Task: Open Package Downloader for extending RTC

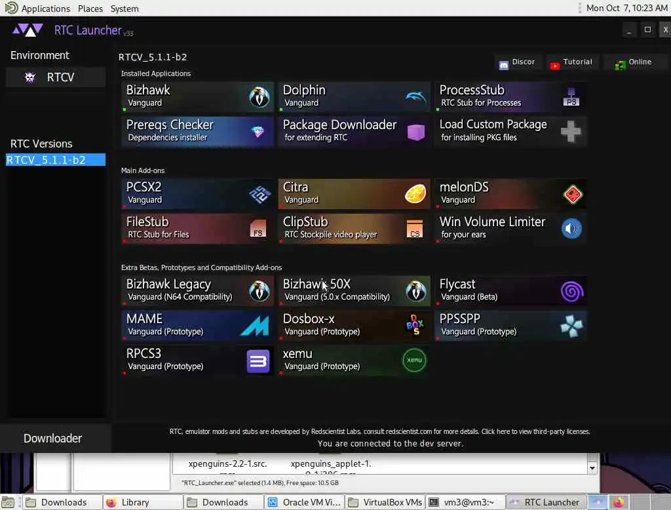Action: point(354,132)
